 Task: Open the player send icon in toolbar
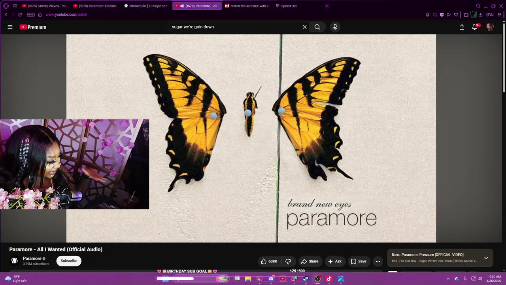449,15
